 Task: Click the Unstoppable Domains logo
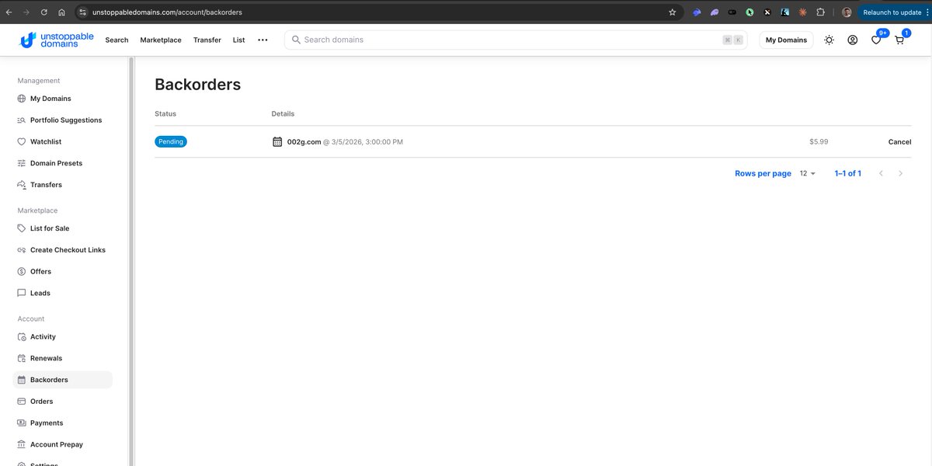tap(56, 40)
